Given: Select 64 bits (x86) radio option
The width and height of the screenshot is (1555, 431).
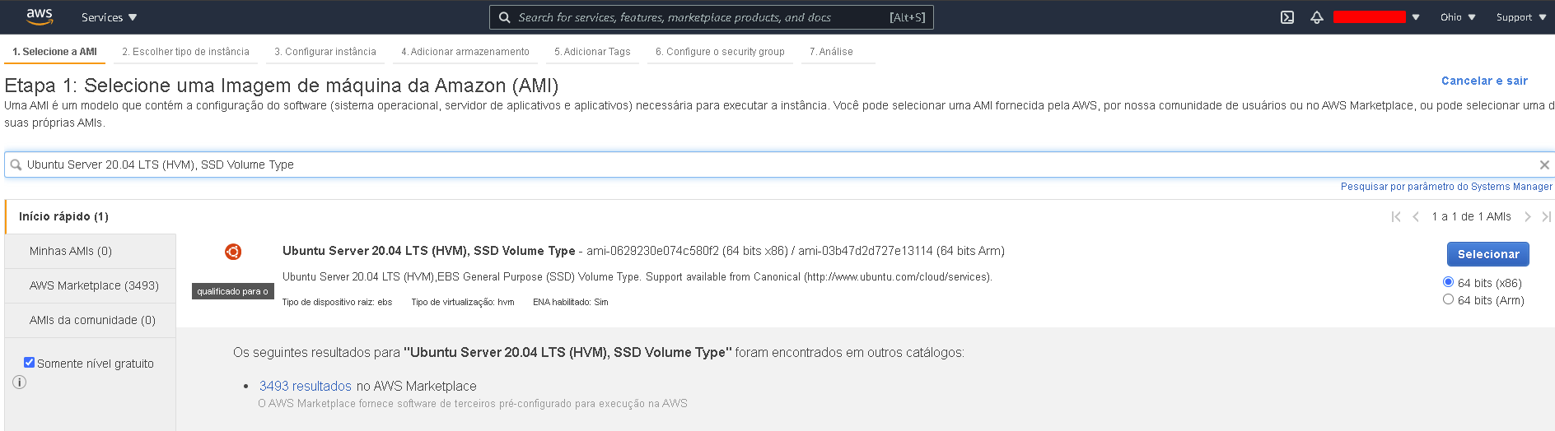Looking at the screenshot, I should click(1448, 282).
